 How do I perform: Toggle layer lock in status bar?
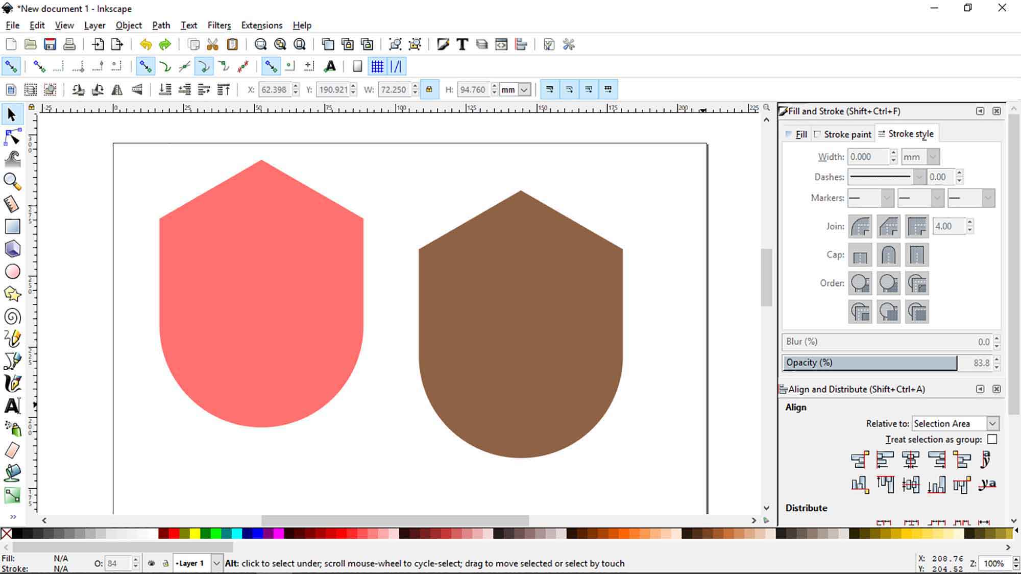(x=165, y=563)
